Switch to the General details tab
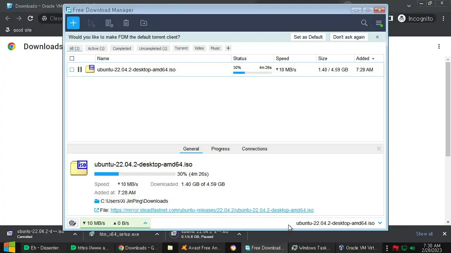The height and width of the screenshot is (253, 451). [x=191, y=149]
